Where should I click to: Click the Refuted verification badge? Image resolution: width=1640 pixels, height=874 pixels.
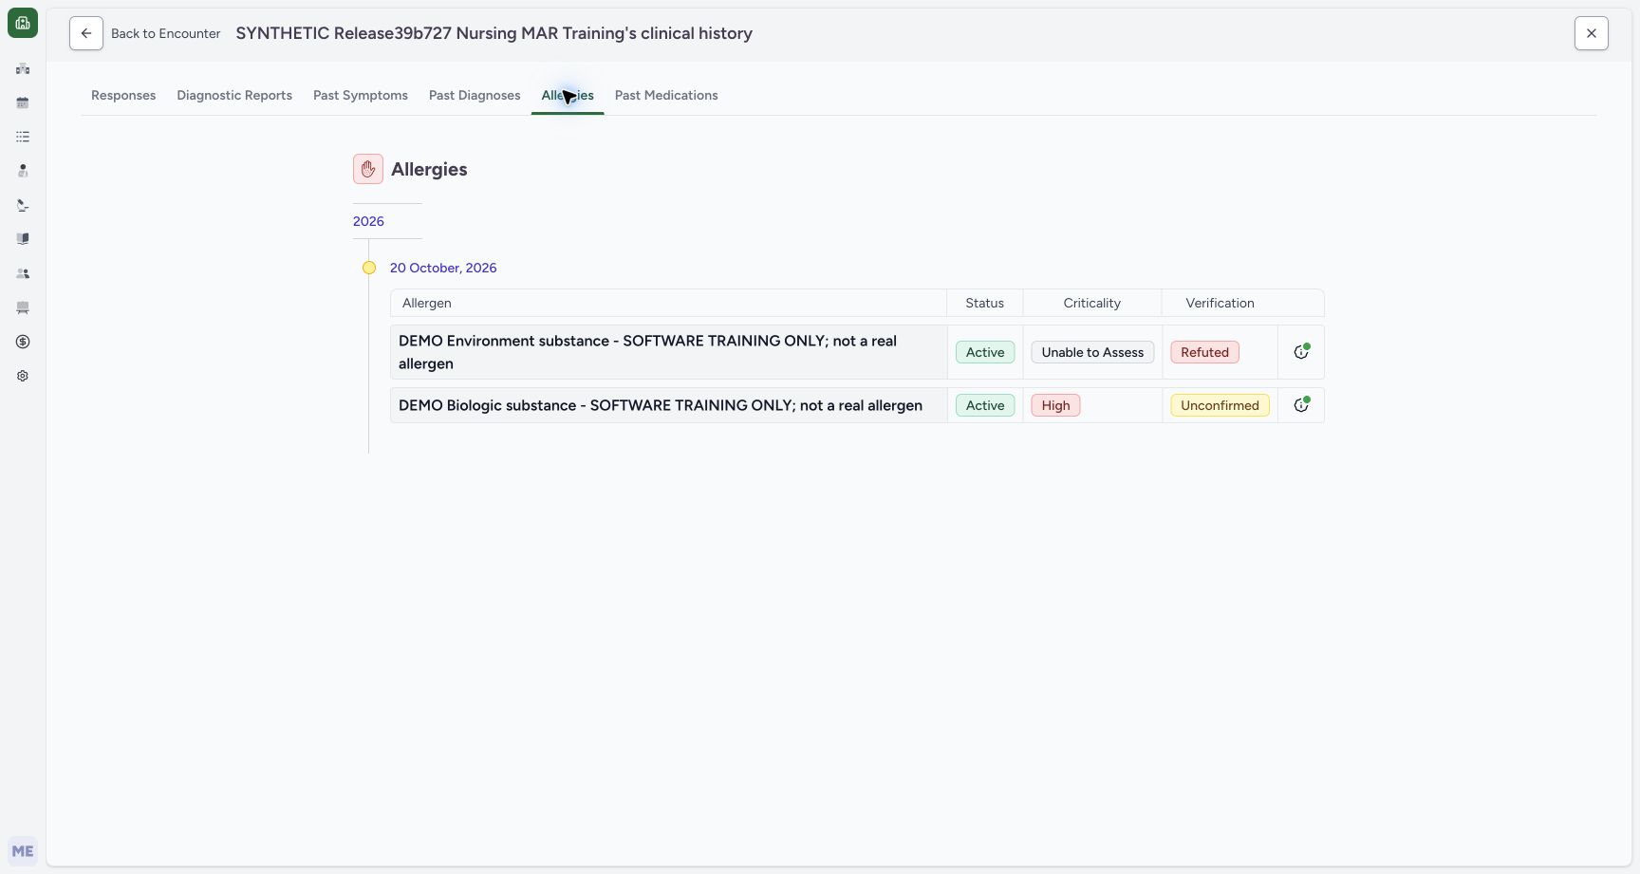(x=1204, y=352)
